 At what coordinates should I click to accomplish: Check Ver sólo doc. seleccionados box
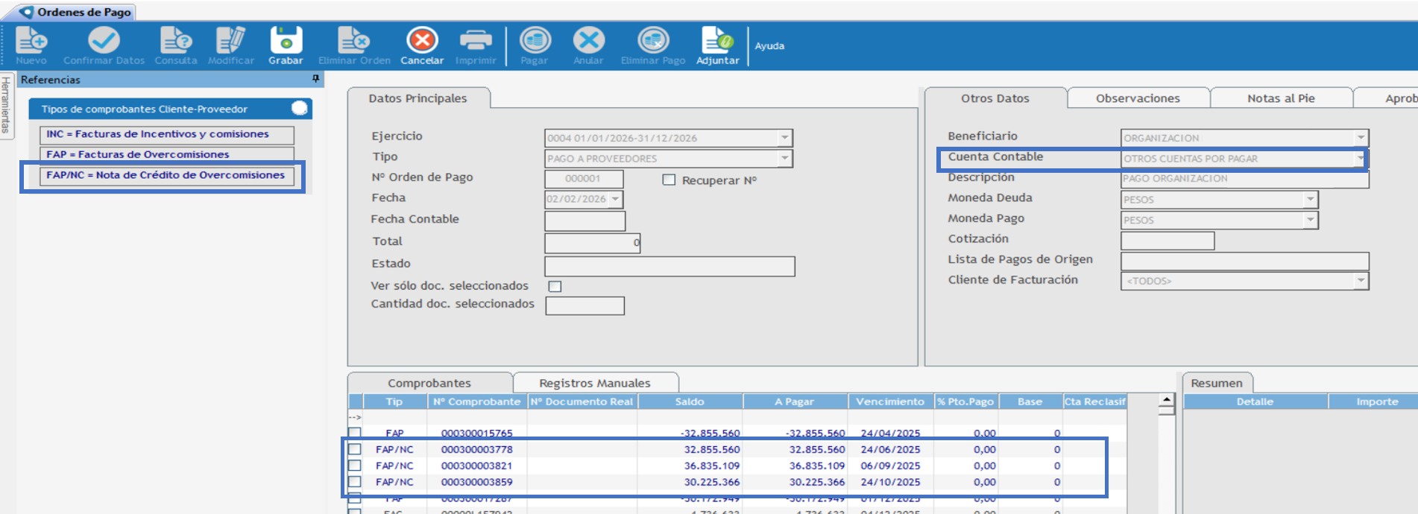555,287
